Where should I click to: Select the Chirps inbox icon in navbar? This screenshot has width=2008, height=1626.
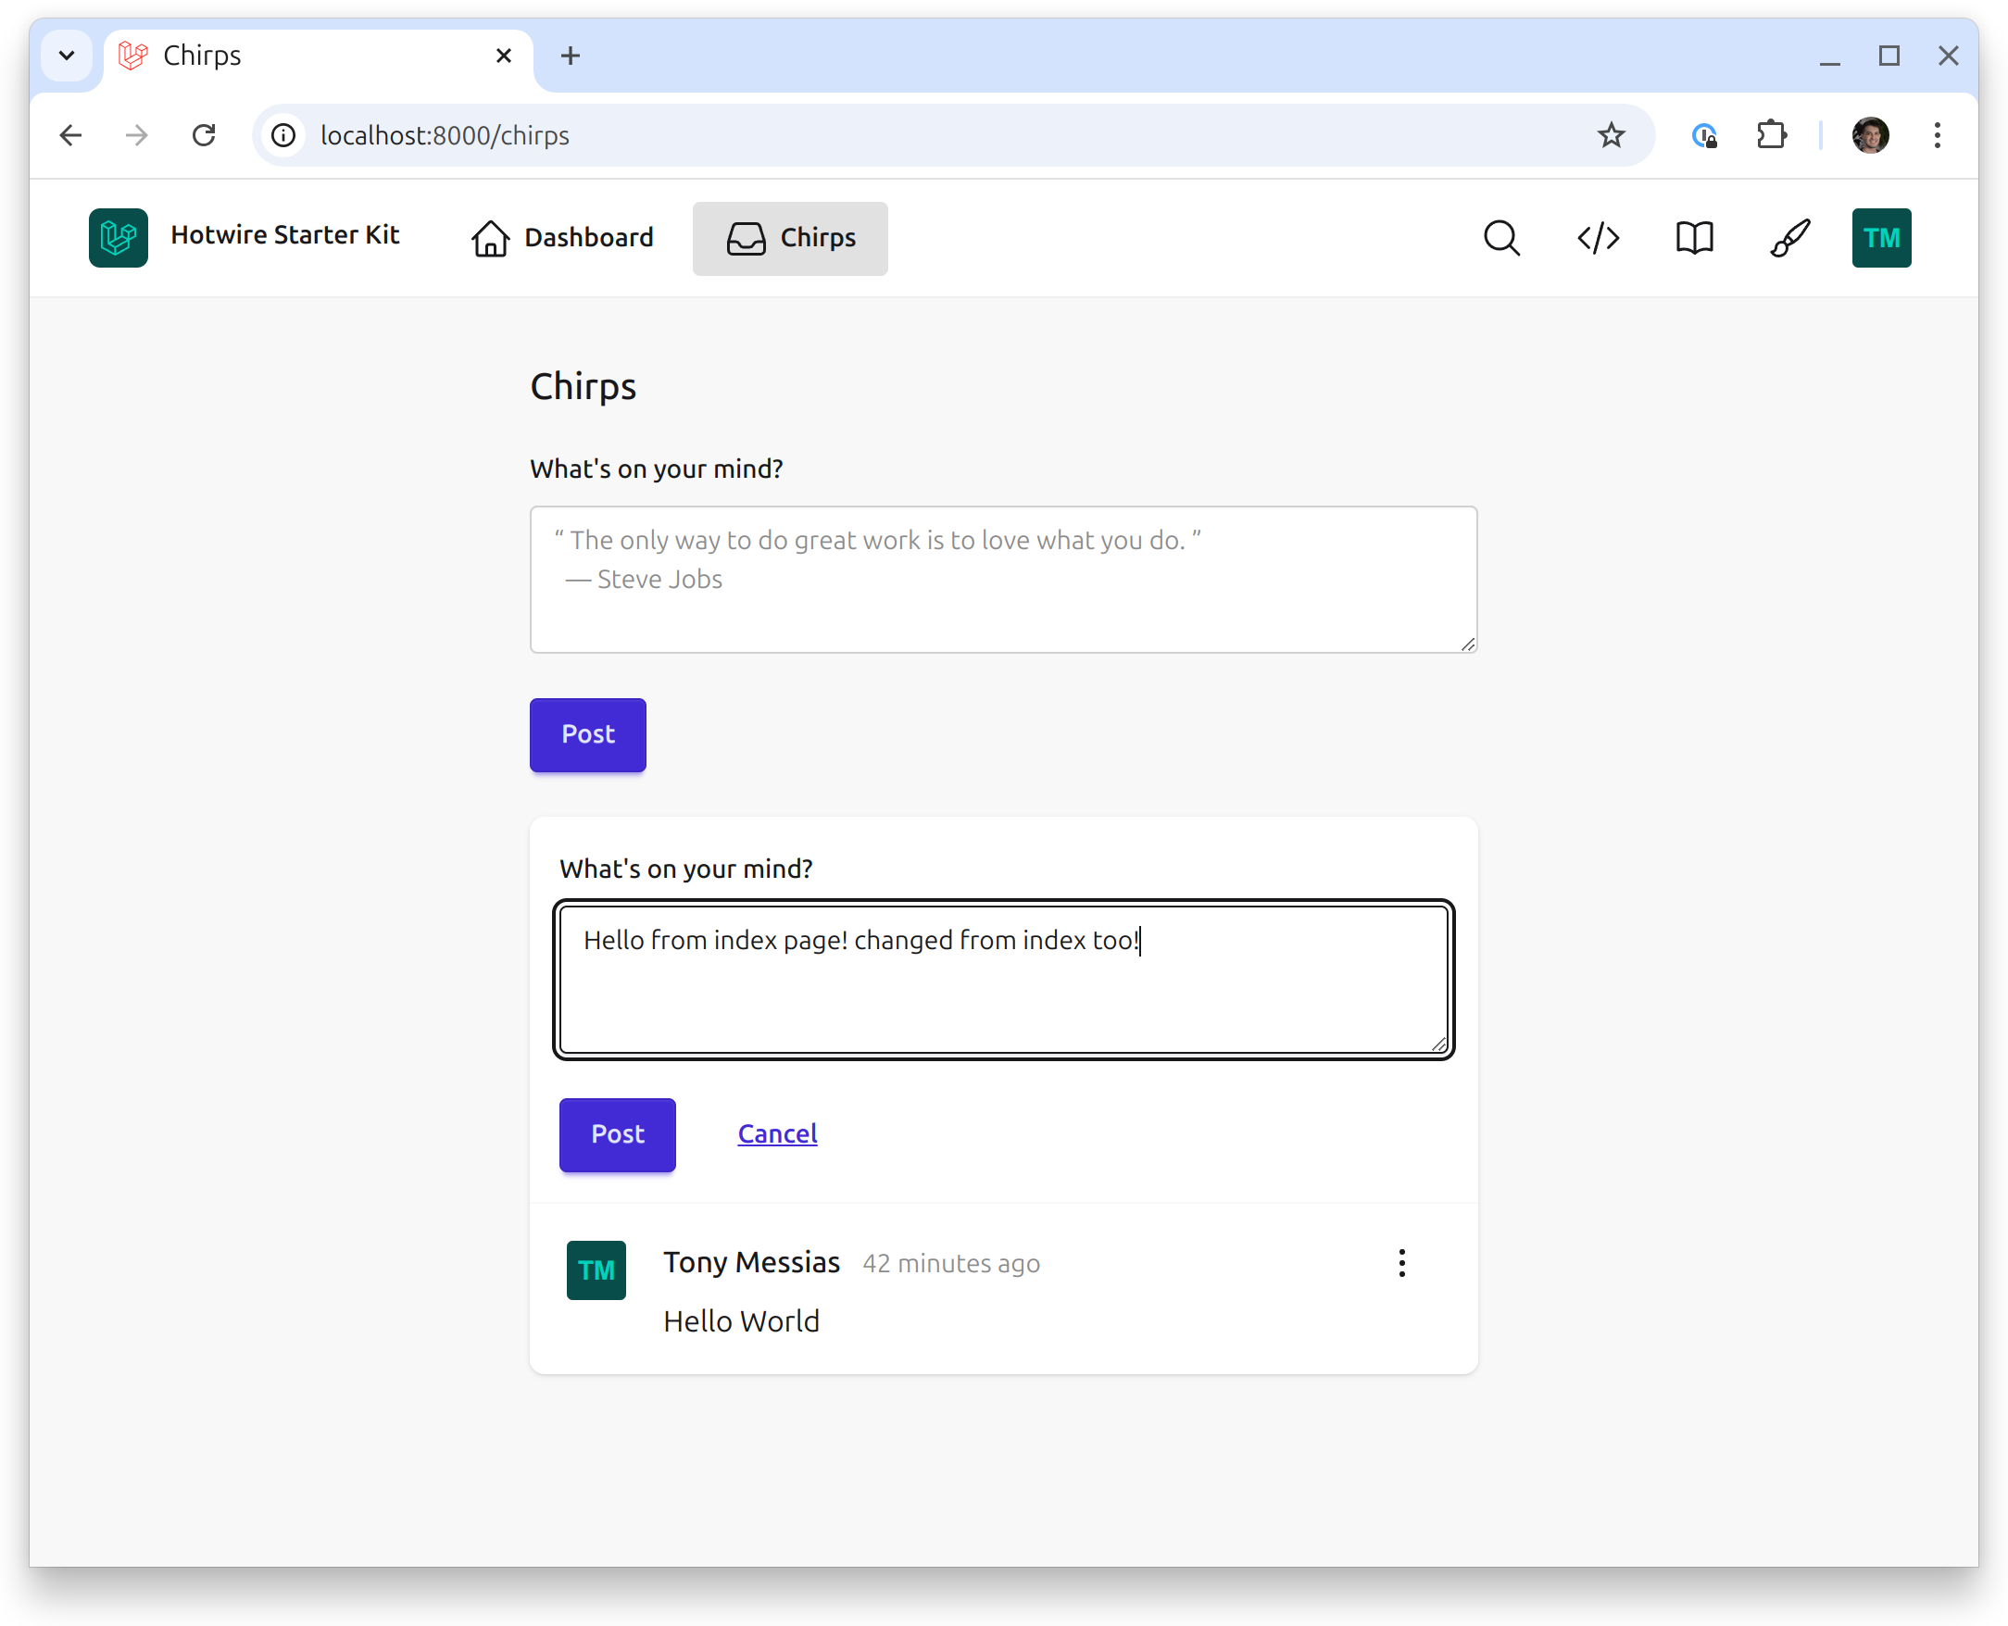745,238
